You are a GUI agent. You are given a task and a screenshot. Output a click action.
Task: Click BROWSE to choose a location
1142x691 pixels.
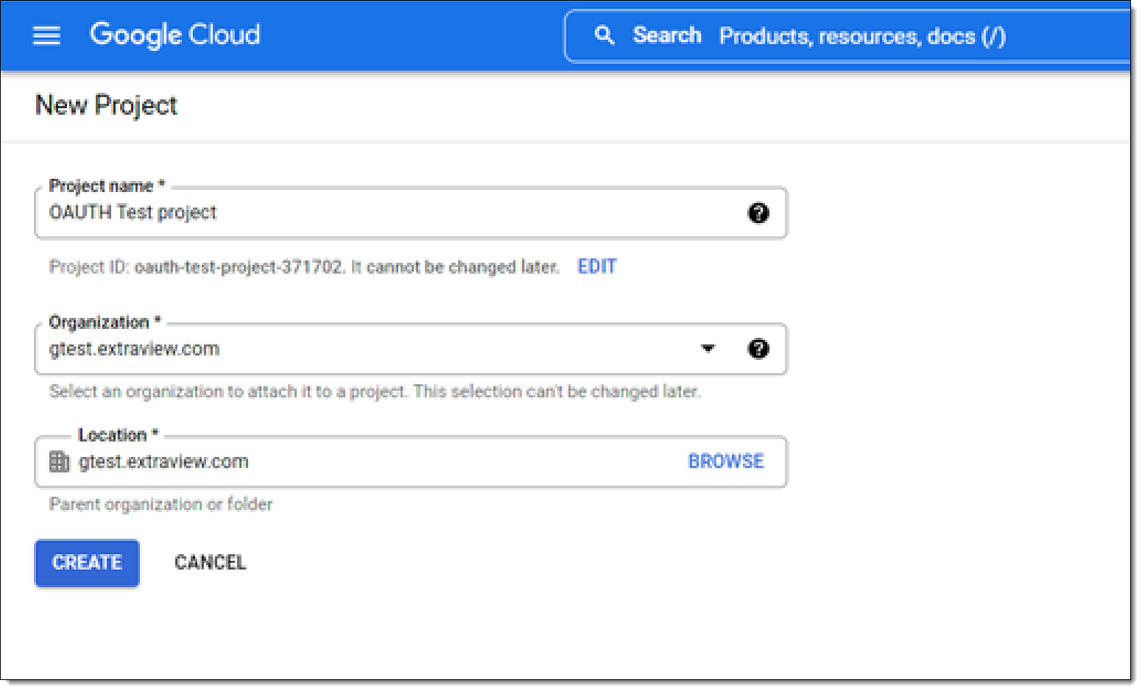(726, 461)
